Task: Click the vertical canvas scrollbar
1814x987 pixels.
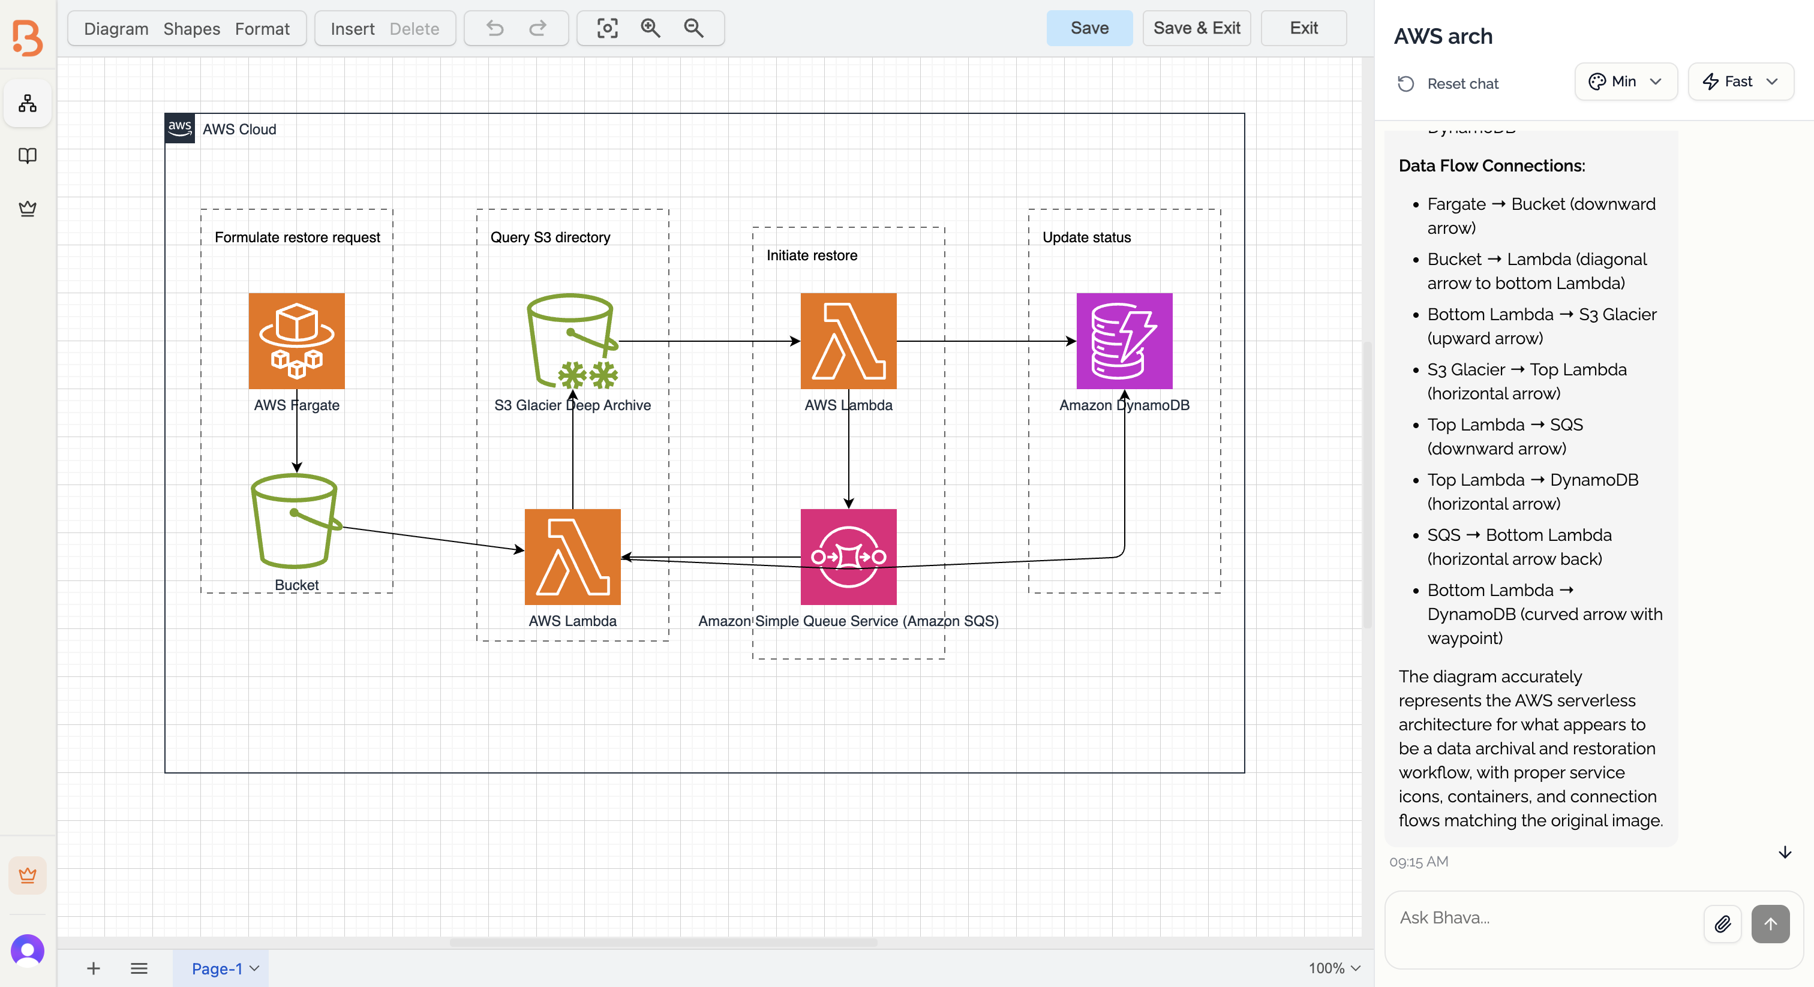Action: click(x=1367, y=485)
